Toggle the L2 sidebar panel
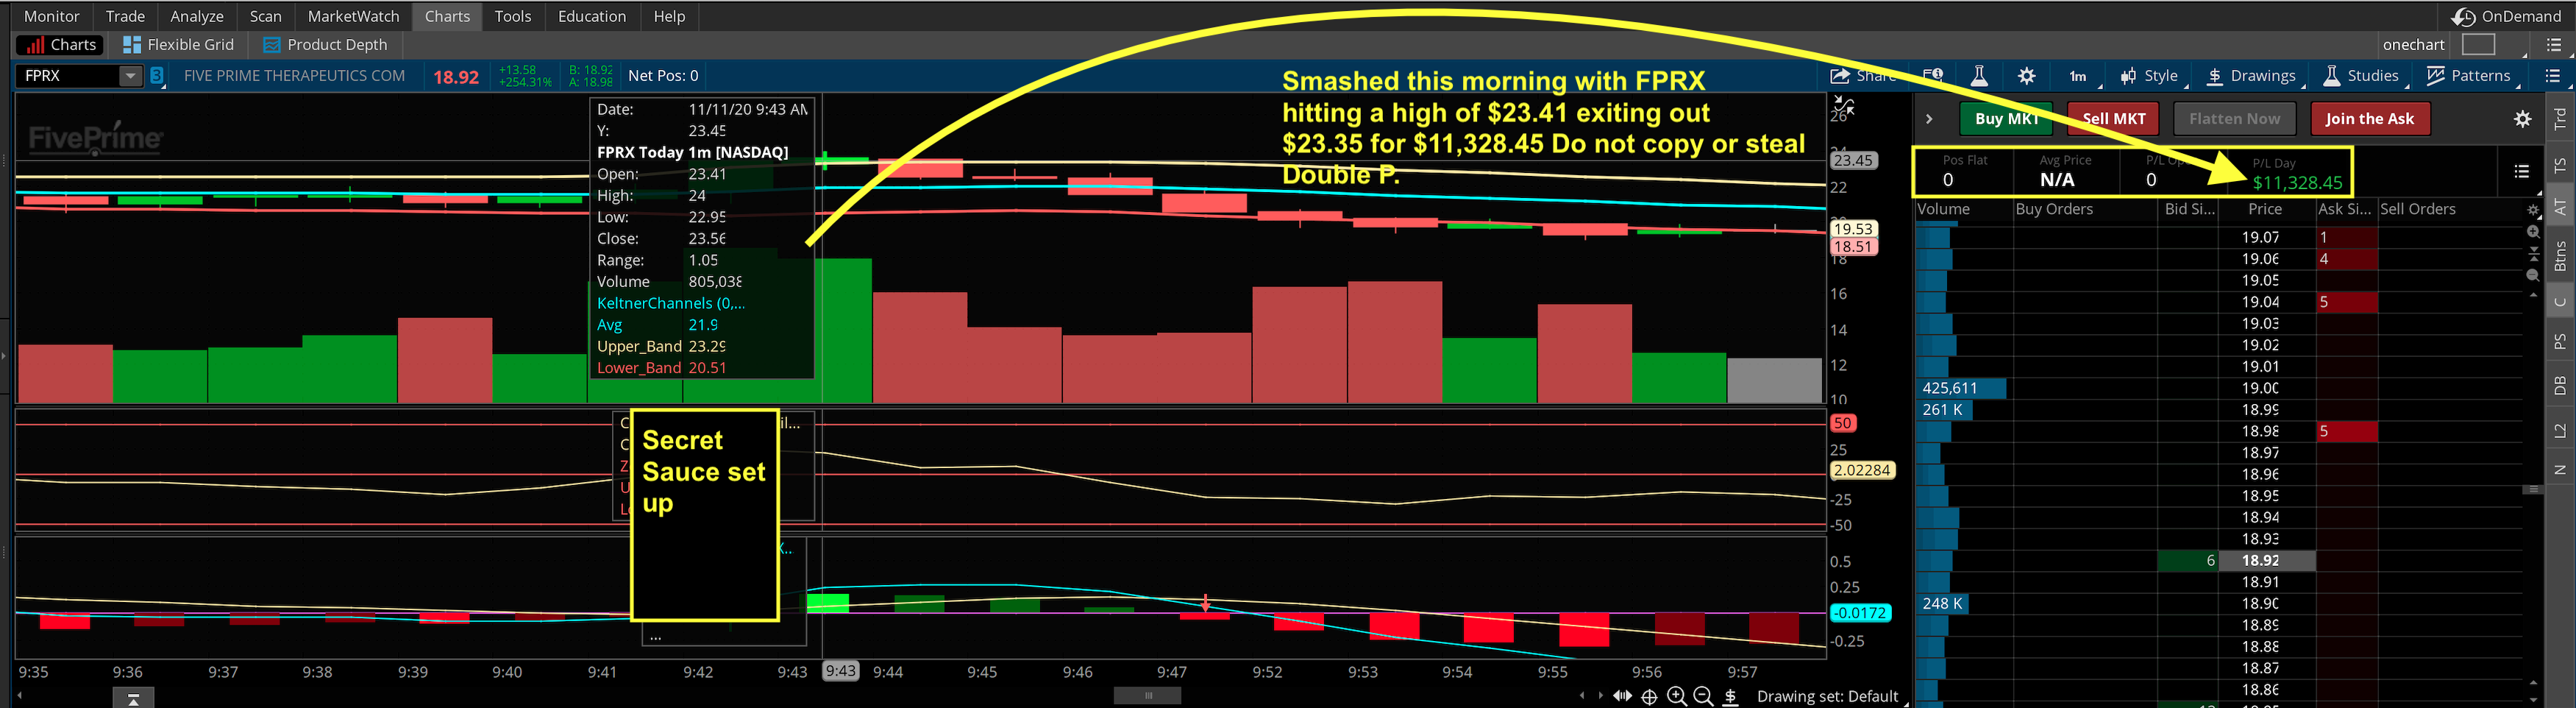The height and width of the screenshot is (708, 2576). [x=2559, y=430]
